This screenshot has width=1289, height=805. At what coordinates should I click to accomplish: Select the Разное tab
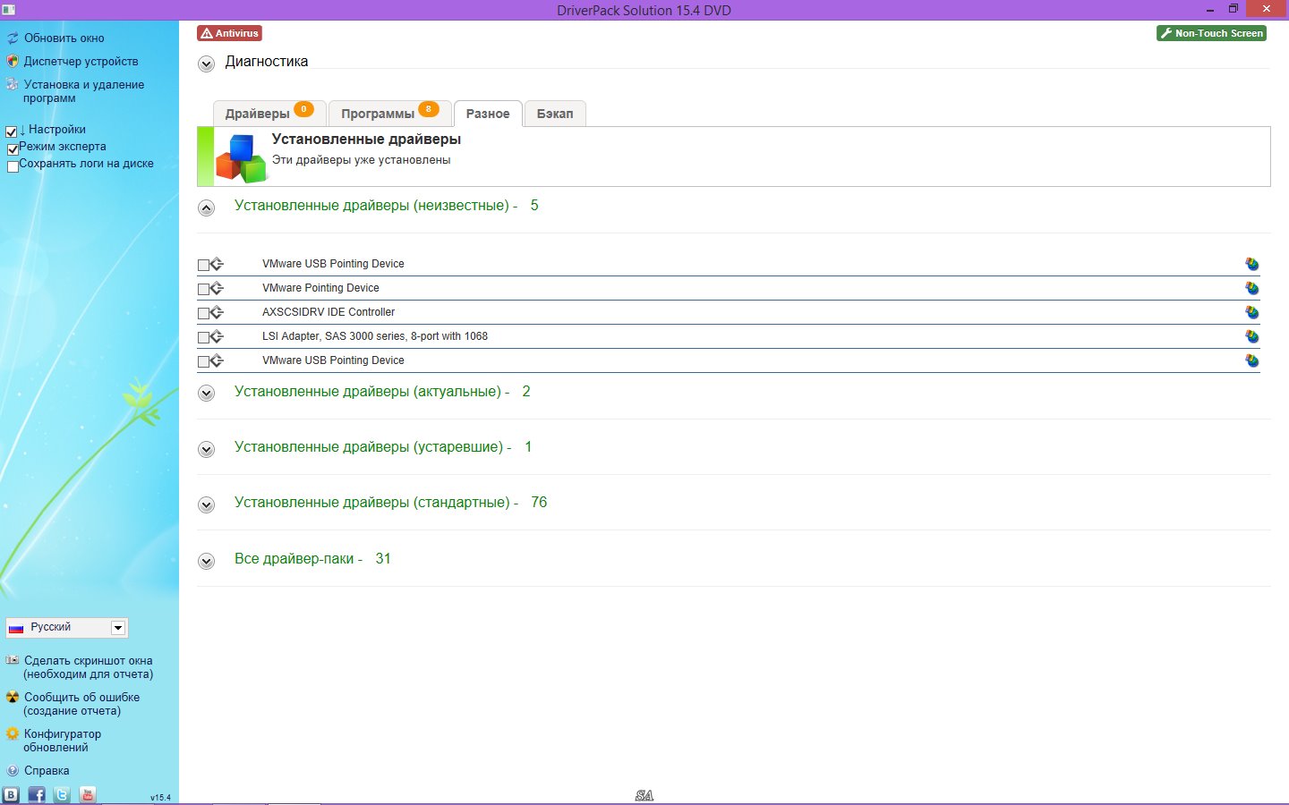click(x=488, y=114)
